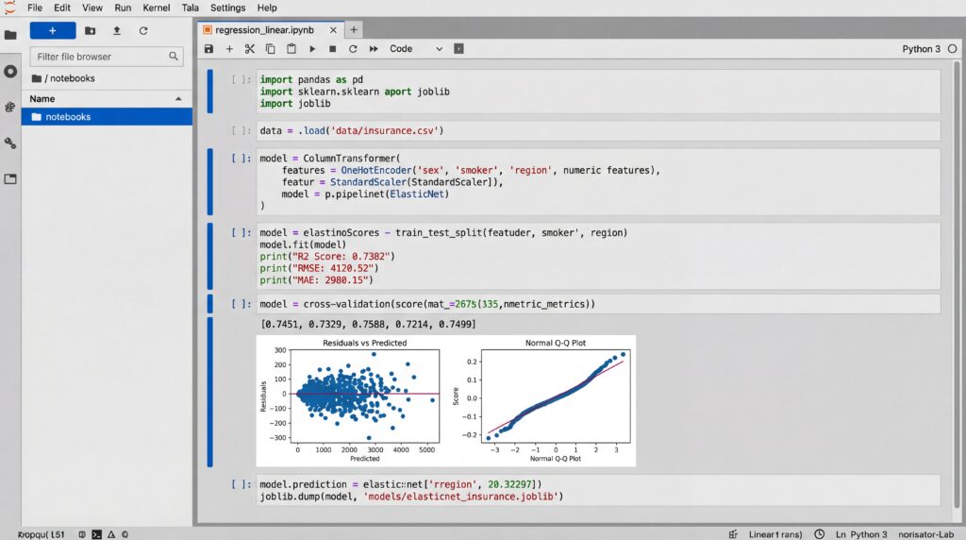Click the cross-validation code cell

597,304
